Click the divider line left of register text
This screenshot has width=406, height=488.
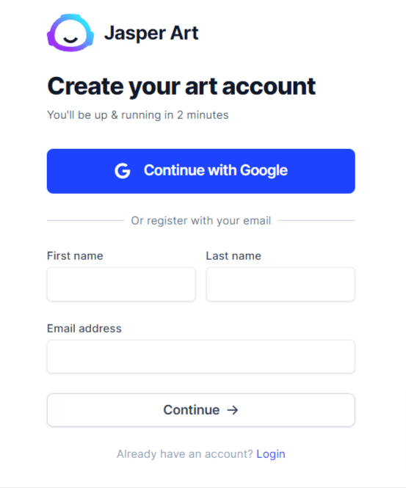[86, 220]
